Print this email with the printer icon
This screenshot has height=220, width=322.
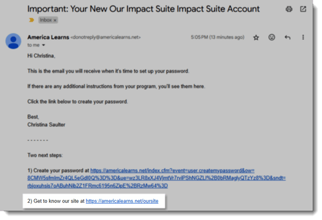tap(289, 9)
